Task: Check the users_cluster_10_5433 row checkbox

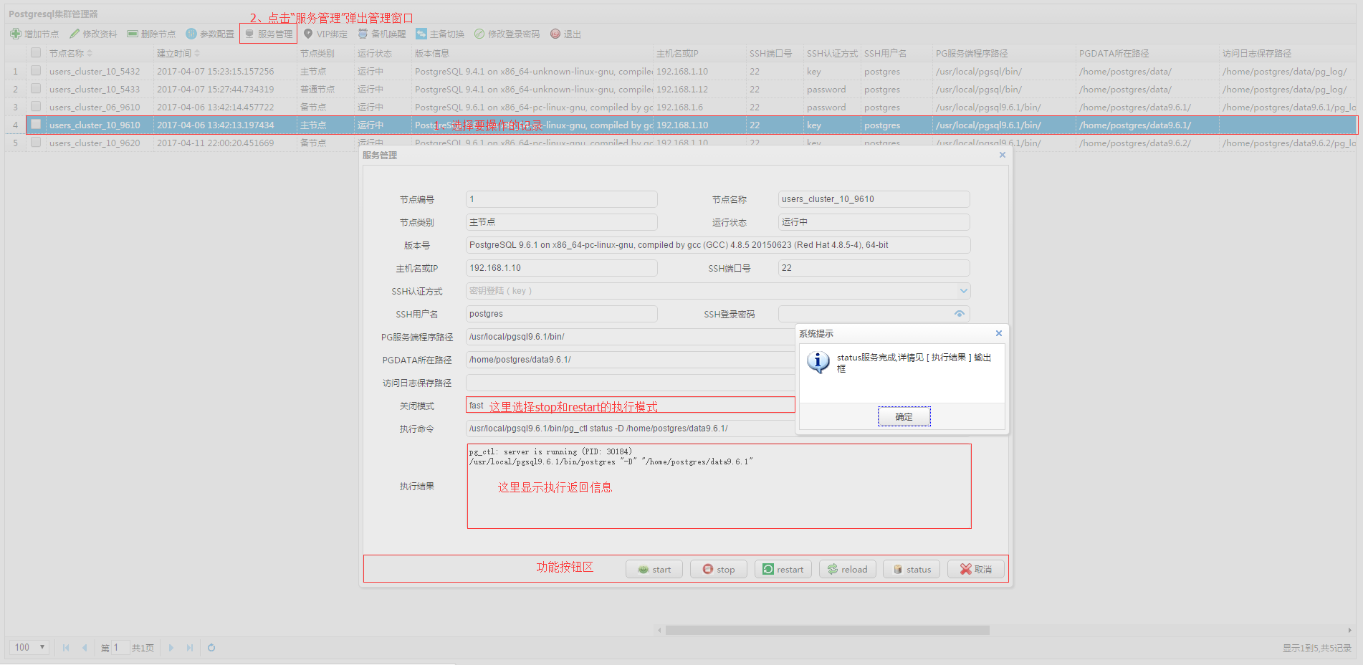Action: point(36,88)
